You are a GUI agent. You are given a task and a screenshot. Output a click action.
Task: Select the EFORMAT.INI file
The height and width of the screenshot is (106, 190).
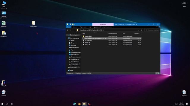(x=112, y=41)
